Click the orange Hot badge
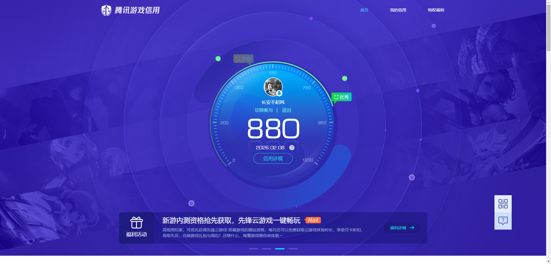 click(313, 220)
